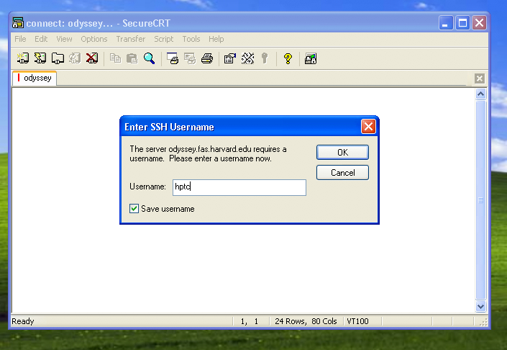
Task: Close the Enter SSH Username dialog
Action: (x=368, y=127)
